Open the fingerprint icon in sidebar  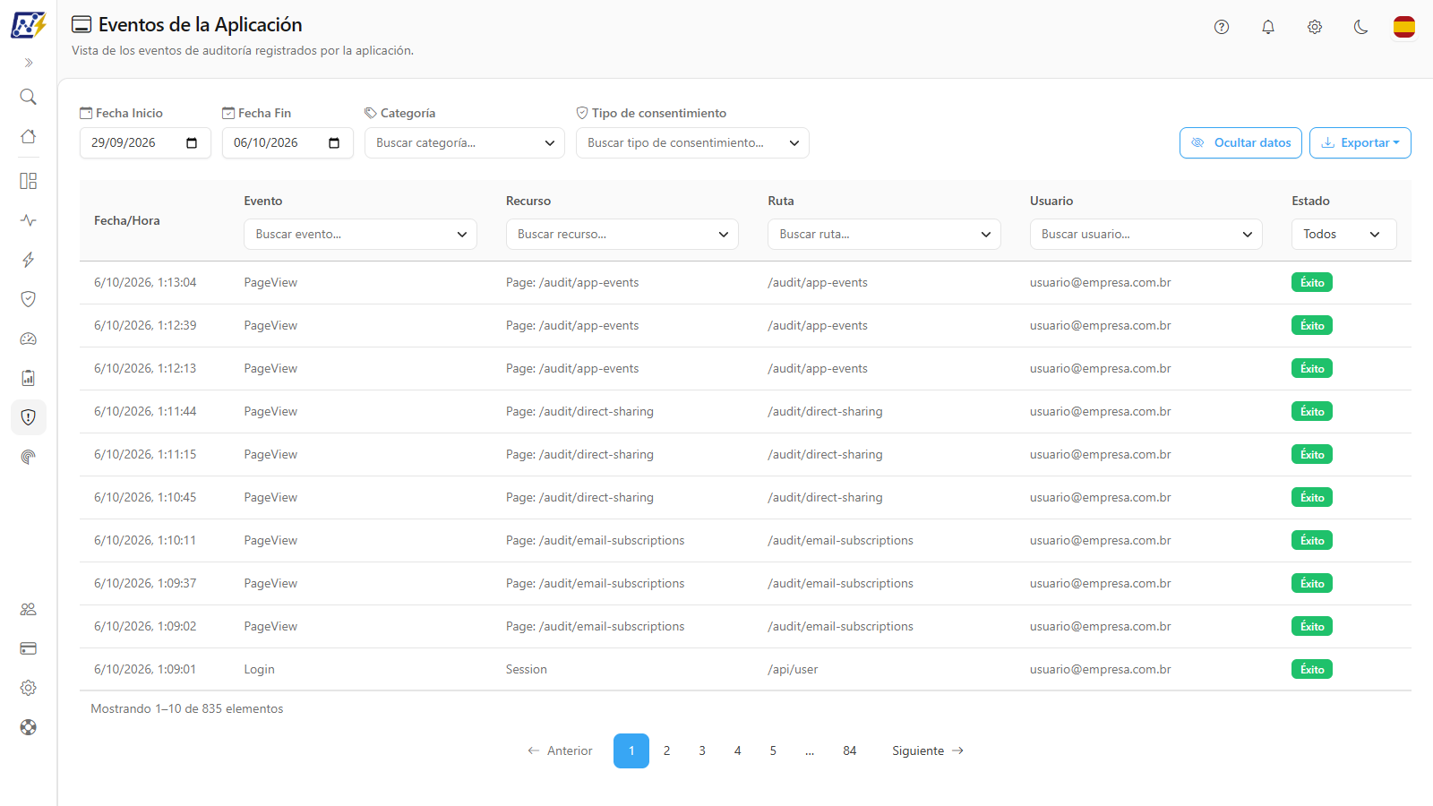29,457
